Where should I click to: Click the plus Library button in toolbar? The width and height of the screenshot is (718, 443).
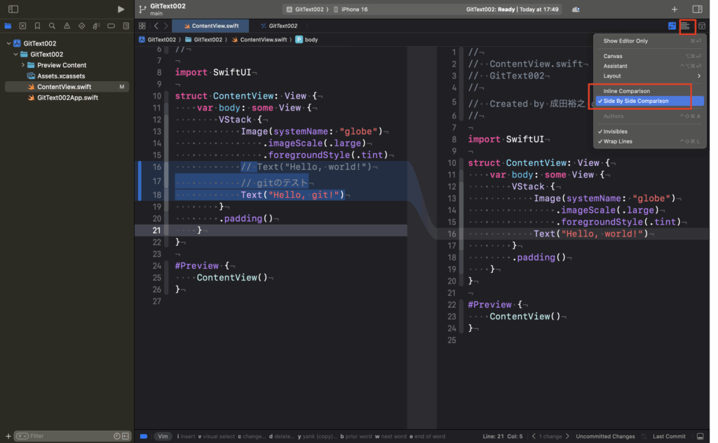pyautogui.click(x=675, y=9)
